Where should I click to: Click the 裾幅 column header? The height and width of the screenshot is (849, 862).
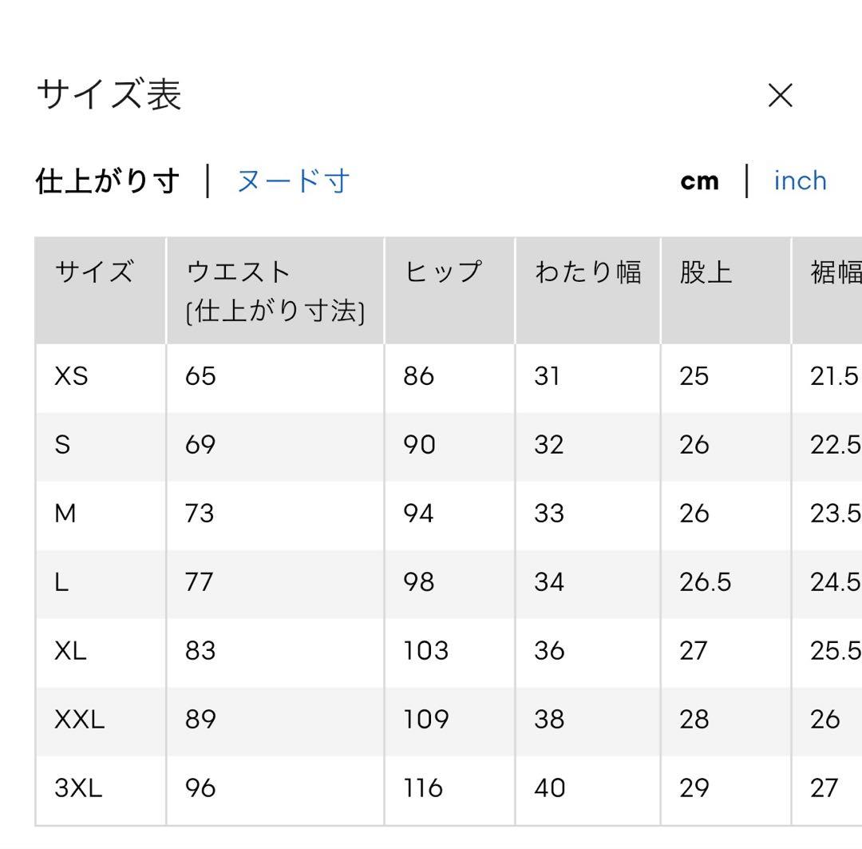tap(836, 272)
